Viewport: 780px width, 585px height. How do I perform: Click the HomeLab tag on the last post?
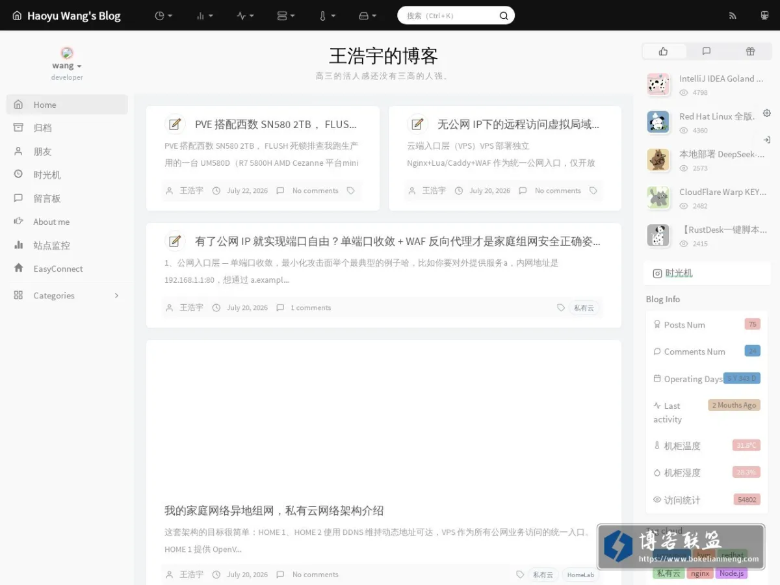click(x=580, y=575)
